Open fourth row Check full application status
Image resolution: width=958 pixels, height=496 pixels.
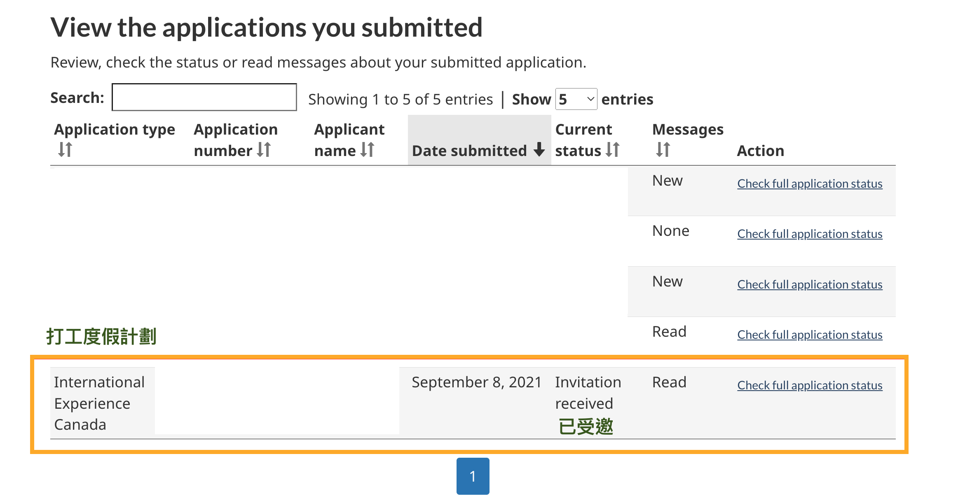point(810,335)
